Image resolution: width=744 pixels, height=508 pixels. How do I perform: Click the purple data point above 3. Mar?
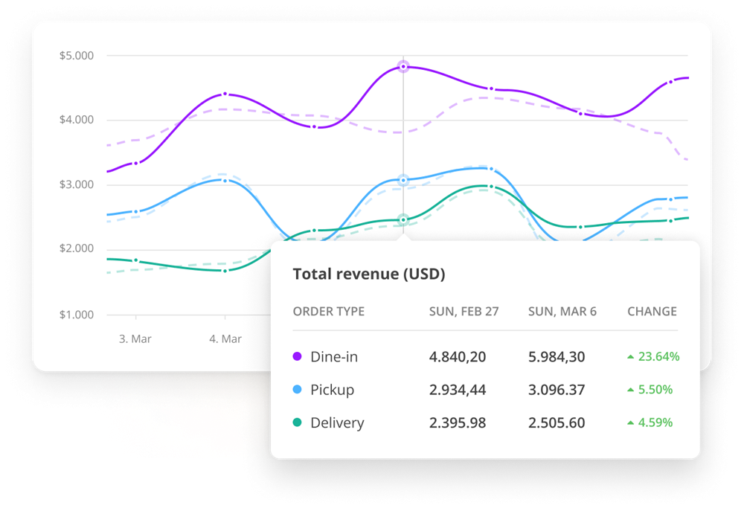point(136,163)
